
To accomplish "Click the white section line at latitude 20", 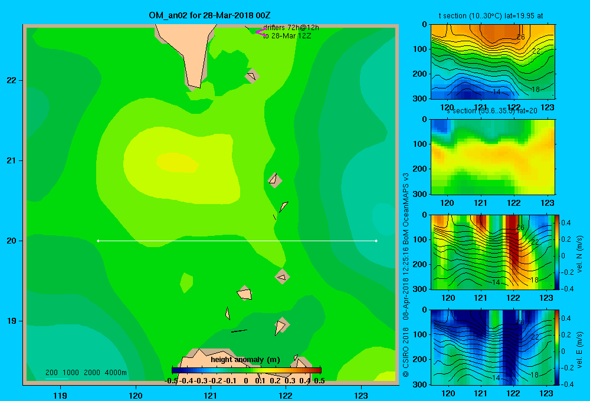I will tap(237, 241).
